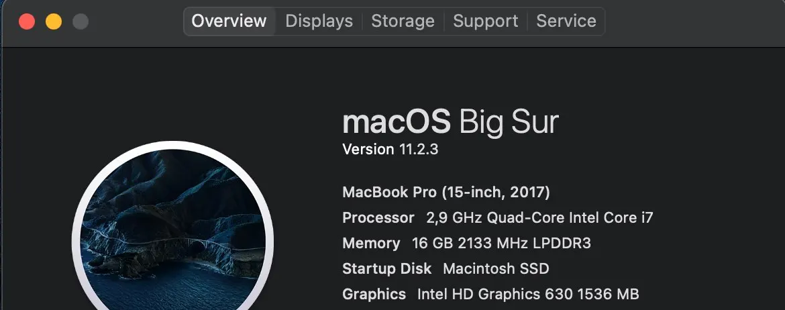Viewport: 785px width, 310px height.
Task: Click the Macintosh SSD disk name
Action: pyautogui.click(x=496, y=269)
